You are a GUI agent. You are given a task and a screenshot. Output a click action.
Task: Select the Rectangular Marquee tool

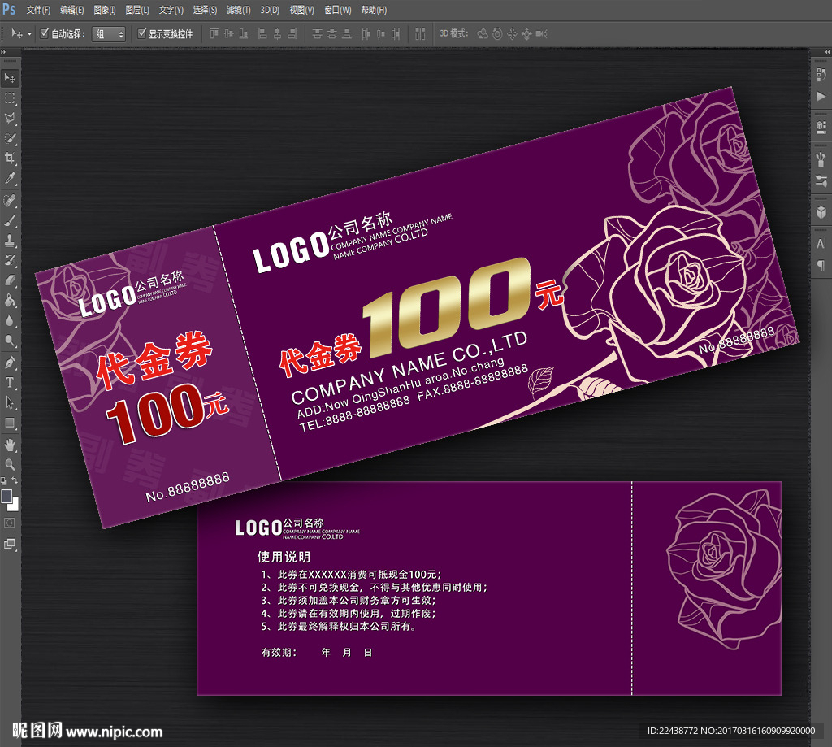(10, 98)
